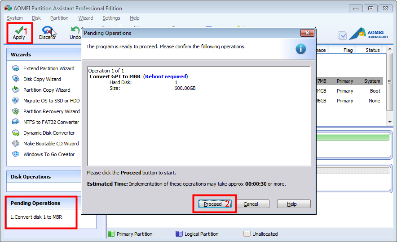Minimize the AOMEI main window
The width and height of the screenshot is (397, 242).
(356, 8)
